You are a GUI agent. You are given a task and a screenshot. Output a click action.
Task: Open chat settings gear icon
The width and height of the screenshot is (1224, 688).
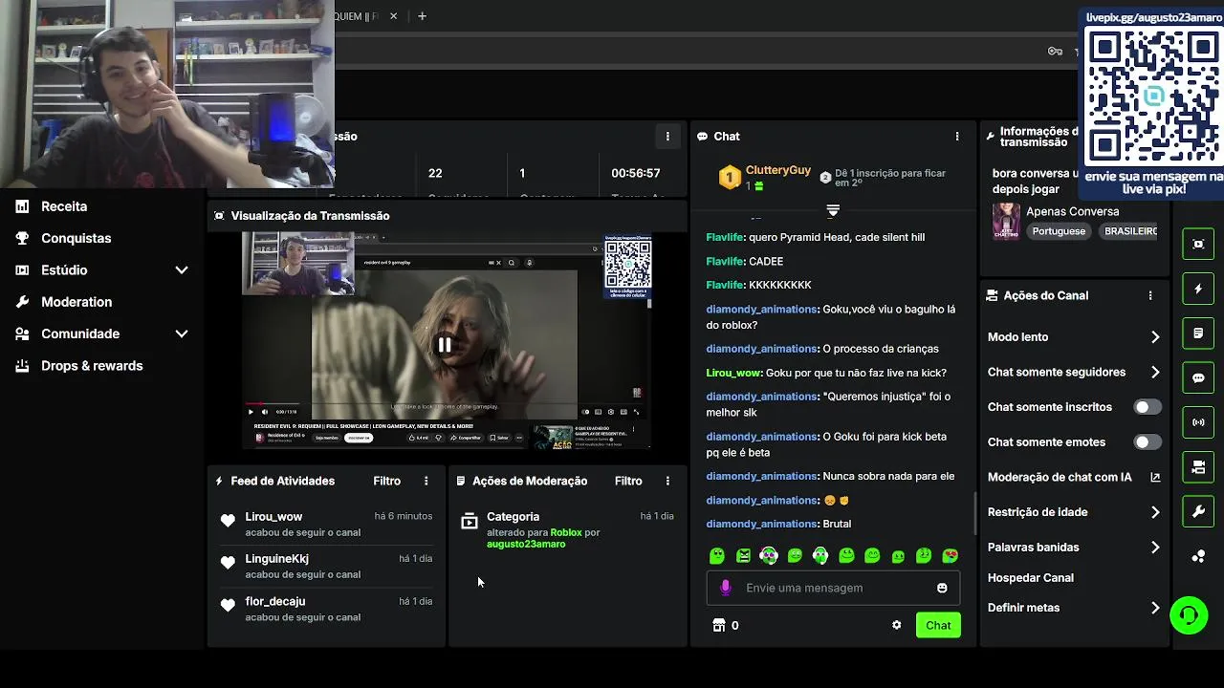[896, 625]
